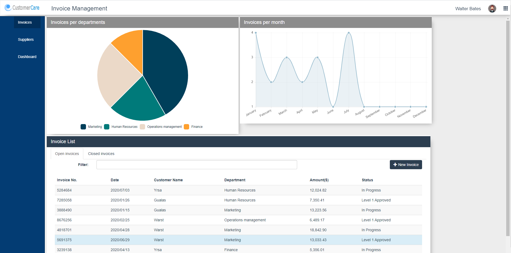The width and height of the screenshot is (511, 253).
Task: Click amount 12,024.82 cell
Action: (318, 190)
